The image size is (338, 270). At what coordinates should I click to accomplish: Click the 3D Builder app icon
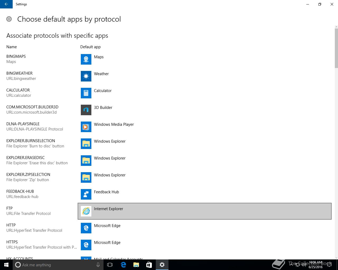(86, 110)
